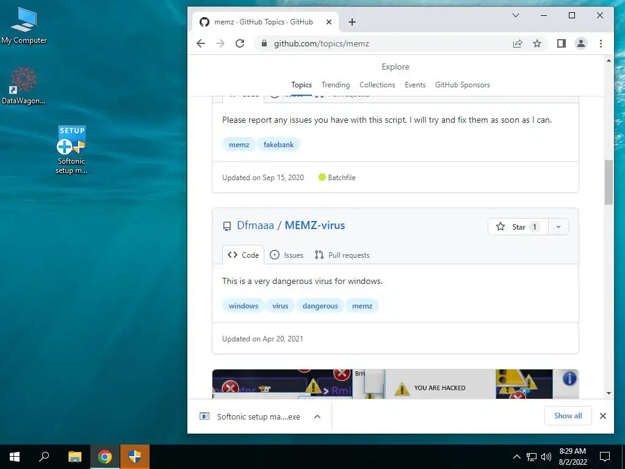
Task: Open Chrome profile avatar
Action: coord(581,43)
